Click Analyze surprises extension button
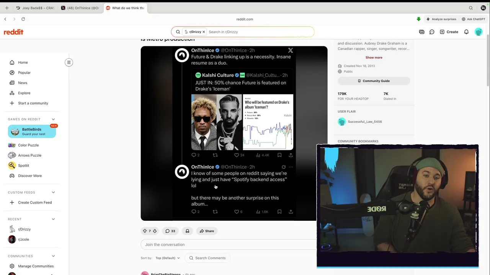This screenshot has height=275, width=490. [441, 19]
